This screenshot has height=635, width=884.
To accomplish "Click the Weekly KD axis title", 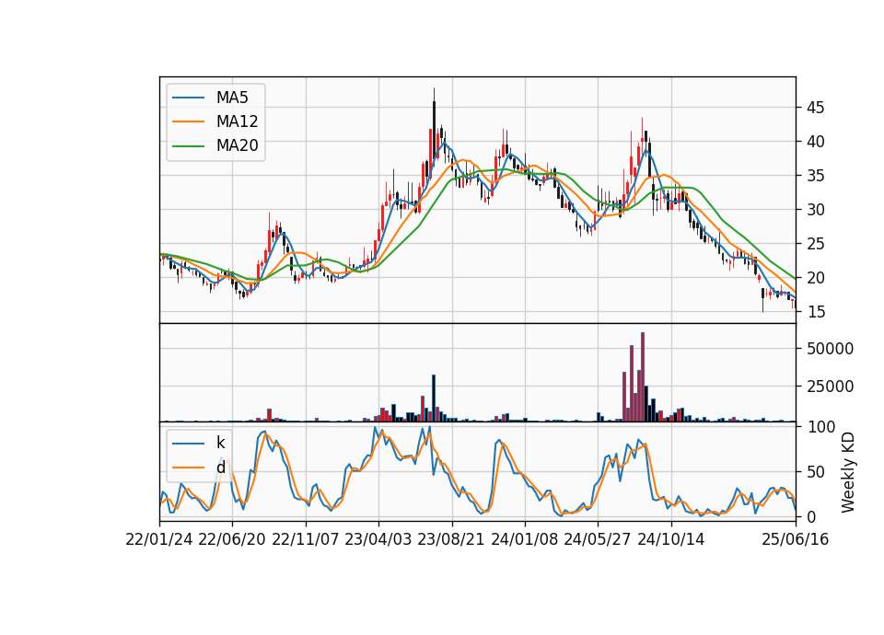I will [848, 473].
